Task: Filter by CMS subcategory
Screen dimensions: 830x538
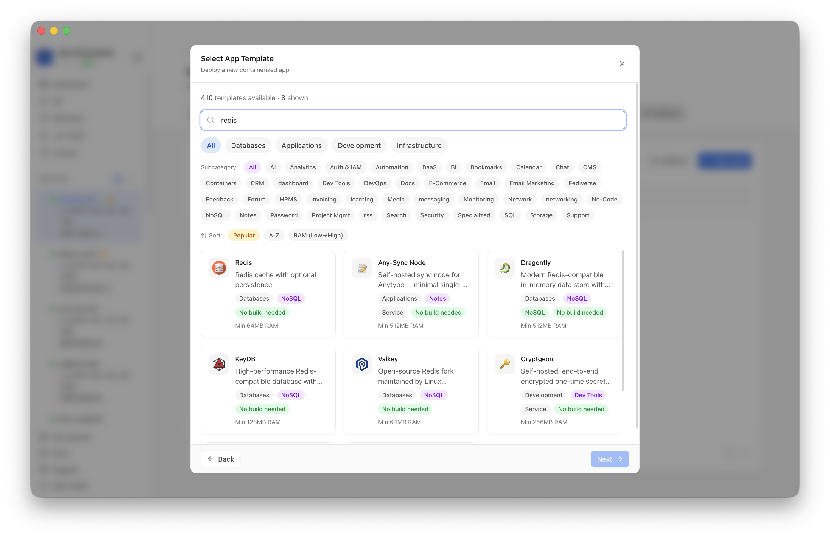Action: coord(589,167)
